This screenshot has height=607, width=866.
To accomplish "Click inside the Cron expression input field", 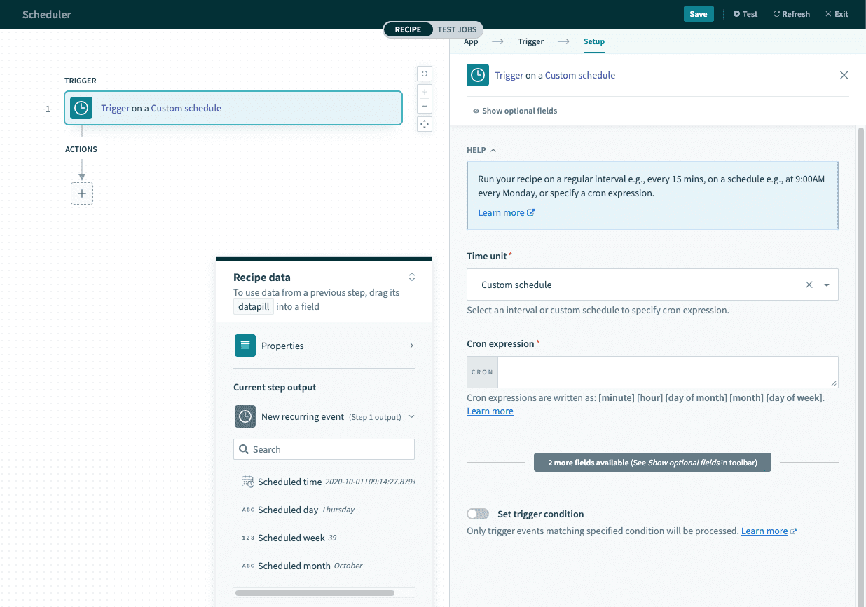I will [x=666, y=371].
